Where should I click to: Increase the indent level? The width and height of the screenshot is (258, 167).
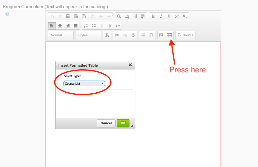coord(110,26)
